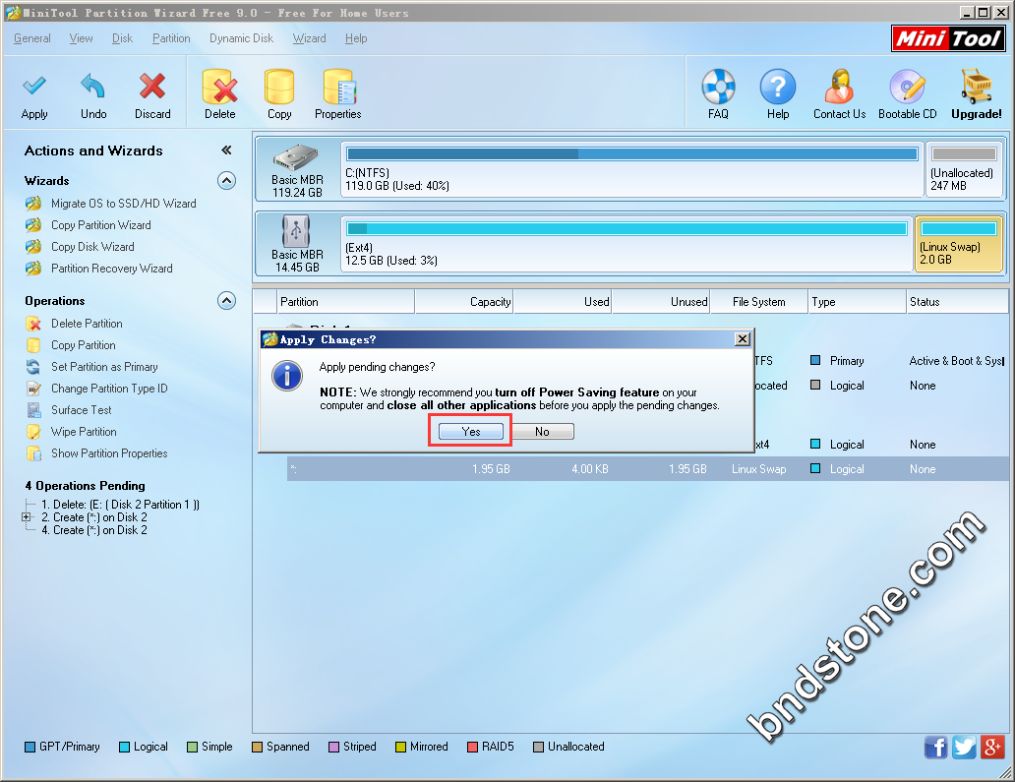Open the General menu

pyautogui.click(x=32, y=38)
